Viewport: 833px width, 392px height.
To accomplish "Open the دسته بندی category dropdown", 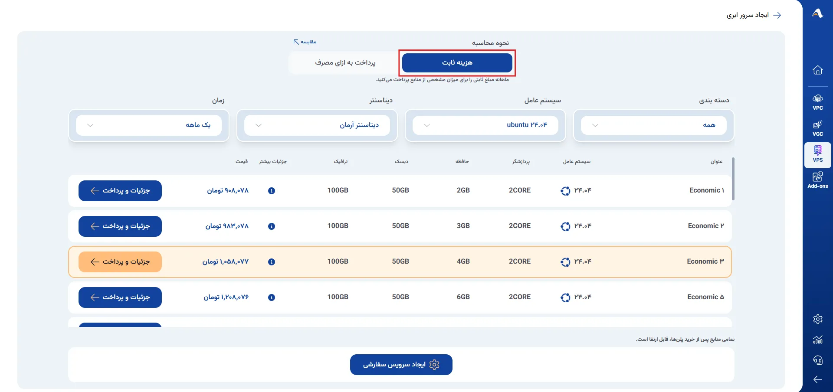I will tap(654, 125).
